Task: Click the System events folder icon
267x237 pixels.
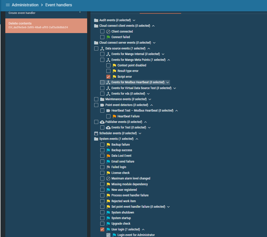Action: [x=96, y=139]
